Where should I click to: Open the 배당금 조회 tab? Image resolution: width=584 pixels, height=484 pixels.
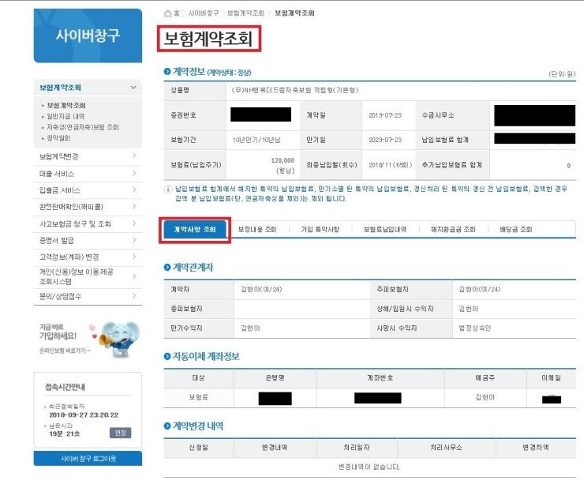pos(516,230)
